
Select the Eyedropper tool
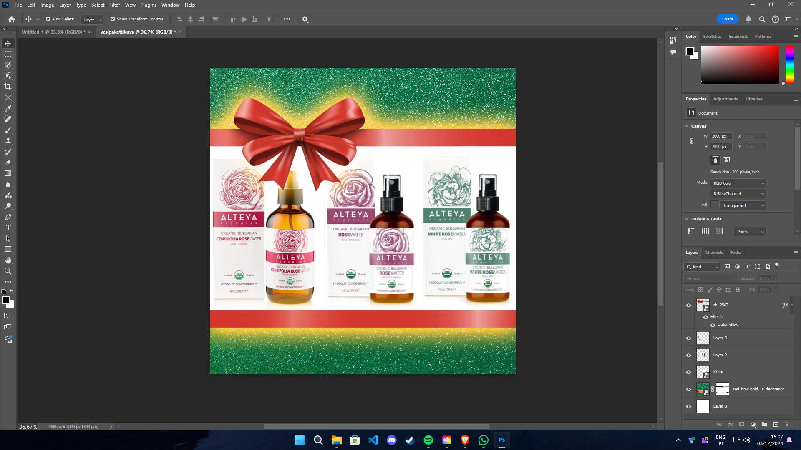tap(8, 108)
